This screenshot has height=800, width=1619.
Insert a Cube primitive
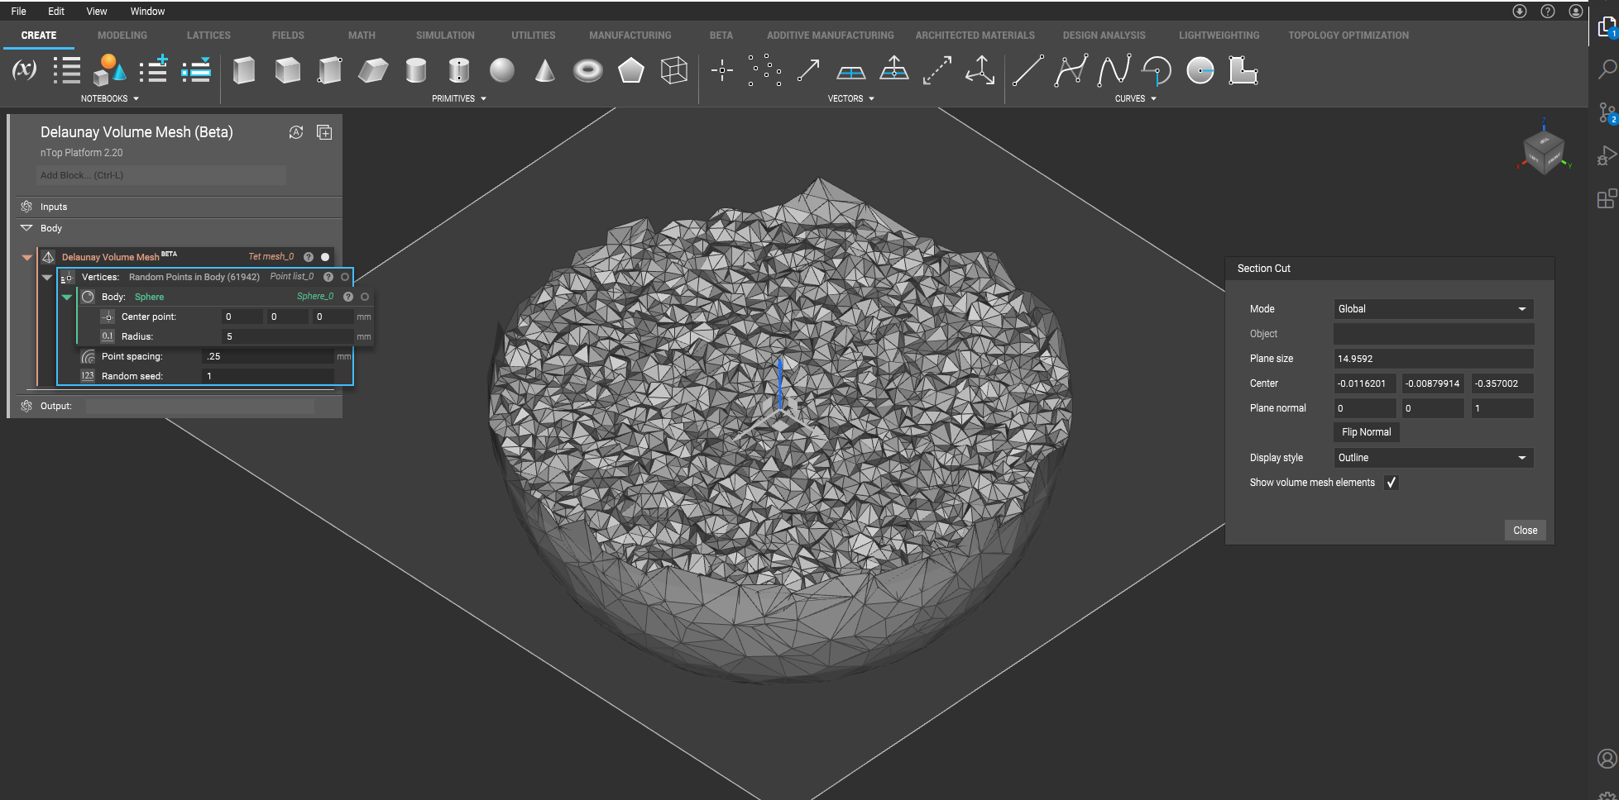[x=287, y=70]
